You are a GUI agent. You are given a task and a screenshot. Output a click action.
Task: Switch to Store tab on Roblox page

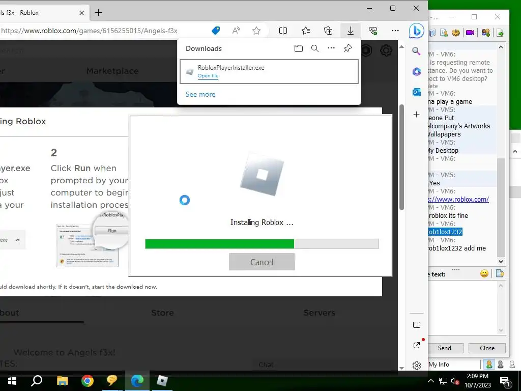162,313
